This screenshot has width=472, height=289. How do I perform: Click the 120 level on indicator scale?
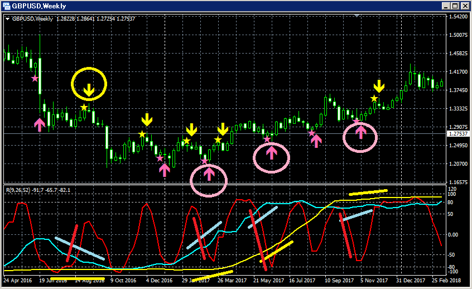click(452, 189)
